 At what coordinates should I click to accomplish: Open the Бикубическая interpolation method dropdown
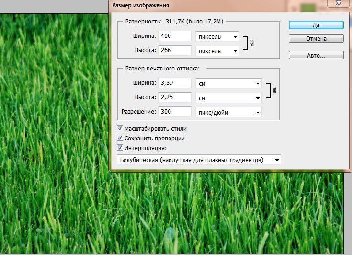click(x=199, y=160)
